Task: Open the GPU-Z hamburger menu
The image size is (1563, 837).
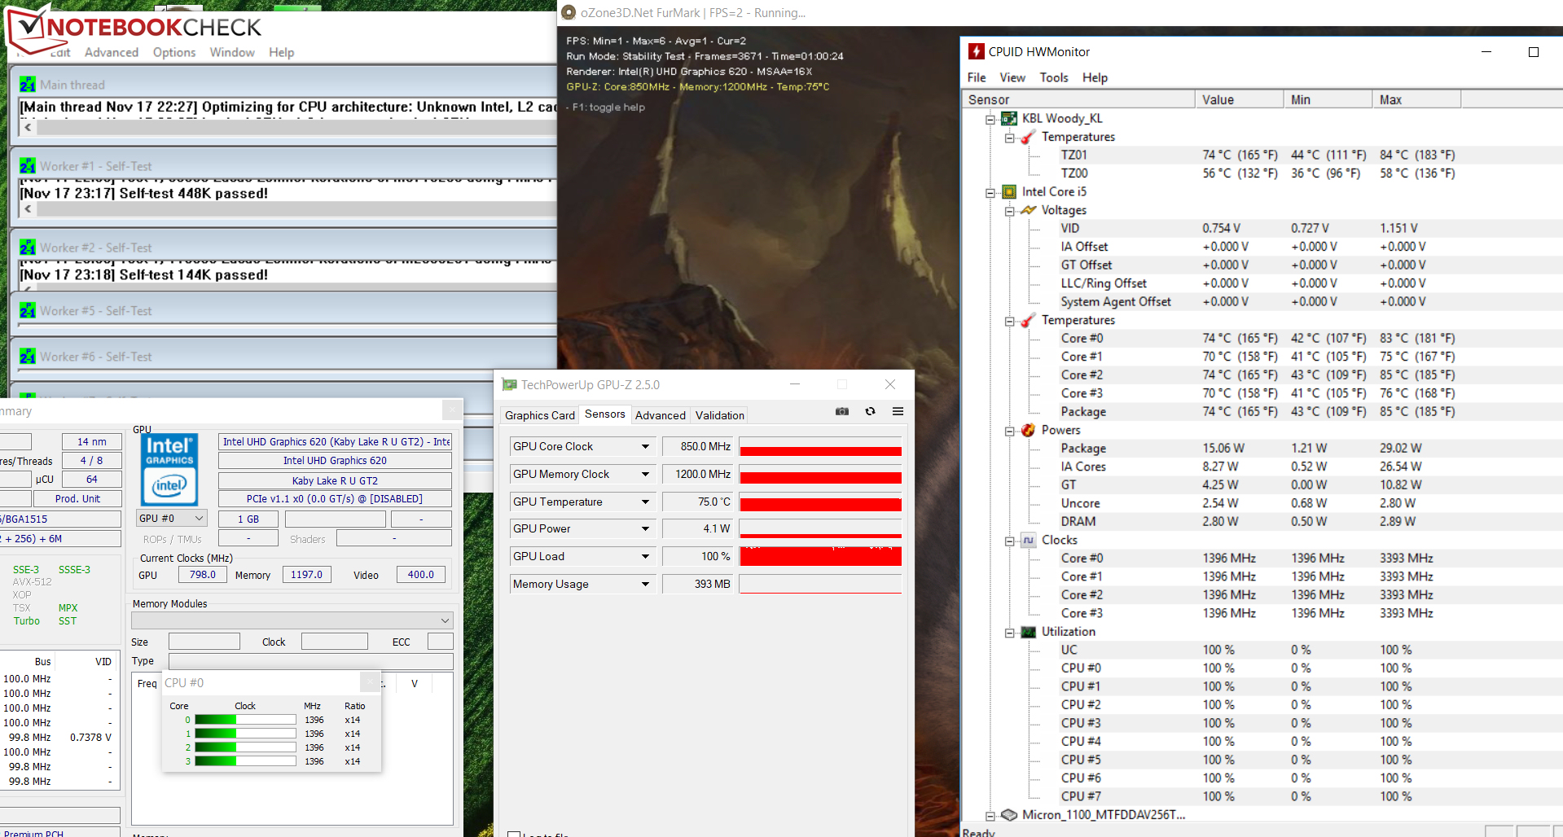Action: 898,411
